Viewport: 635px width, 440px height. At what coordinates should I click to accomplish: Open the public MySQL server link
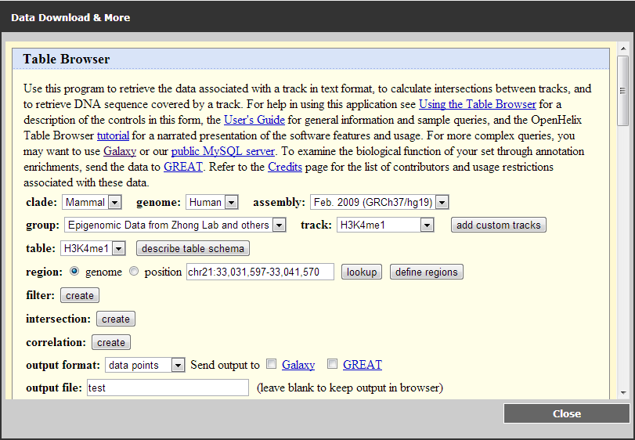coord(222,151)
